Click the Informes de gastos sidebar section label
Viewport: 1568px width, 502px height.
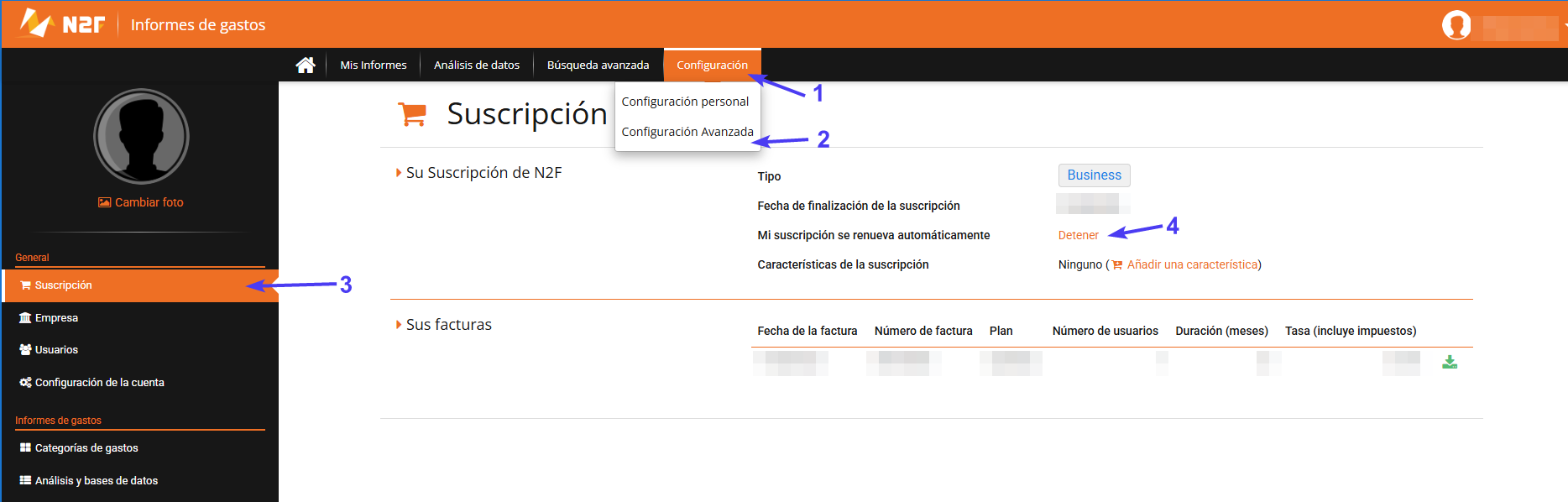coord(58,421)
